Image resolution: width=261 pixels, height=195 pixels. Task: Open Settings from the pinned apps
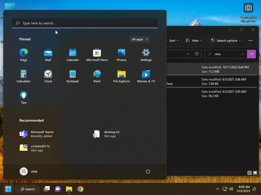tap(146, 55)
